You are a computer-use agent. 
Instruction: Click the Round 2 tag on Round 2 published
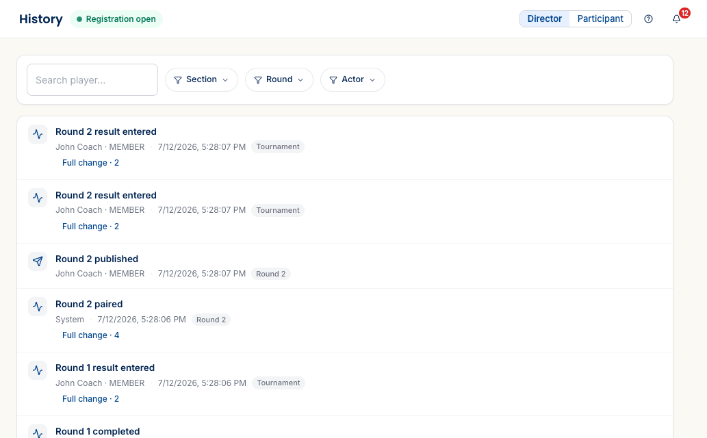click(x=271, y=274)
